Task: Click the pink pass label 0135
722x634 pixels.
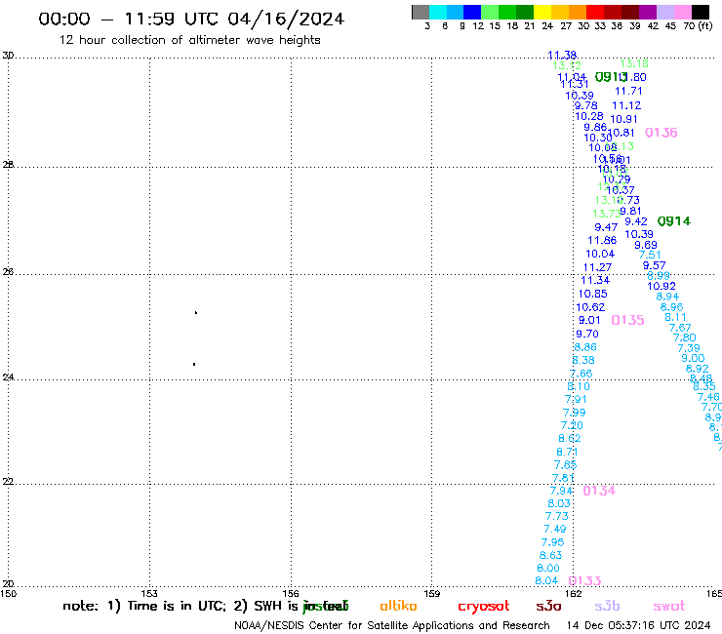Action: coord(627,320)
